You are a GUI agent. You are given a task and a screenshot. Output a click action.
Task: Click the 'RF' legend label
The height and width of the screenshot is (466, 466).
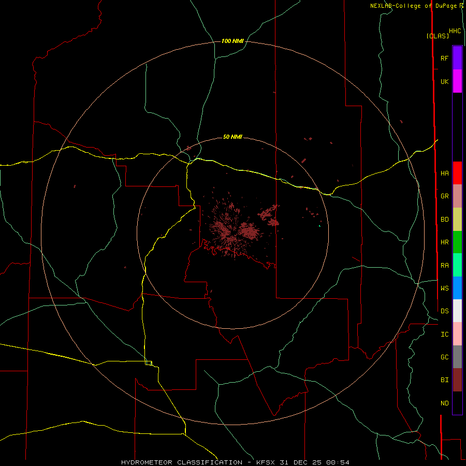[x=445, y=58]
